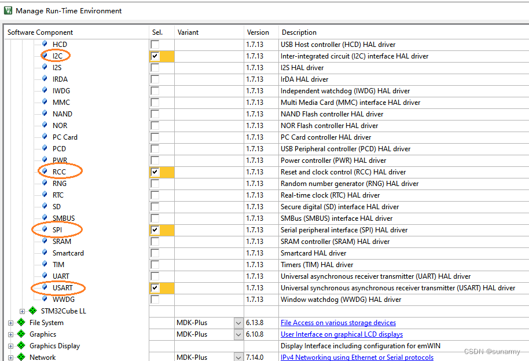Click version 6.13.8 in File System row

click(x=255, y=323)
